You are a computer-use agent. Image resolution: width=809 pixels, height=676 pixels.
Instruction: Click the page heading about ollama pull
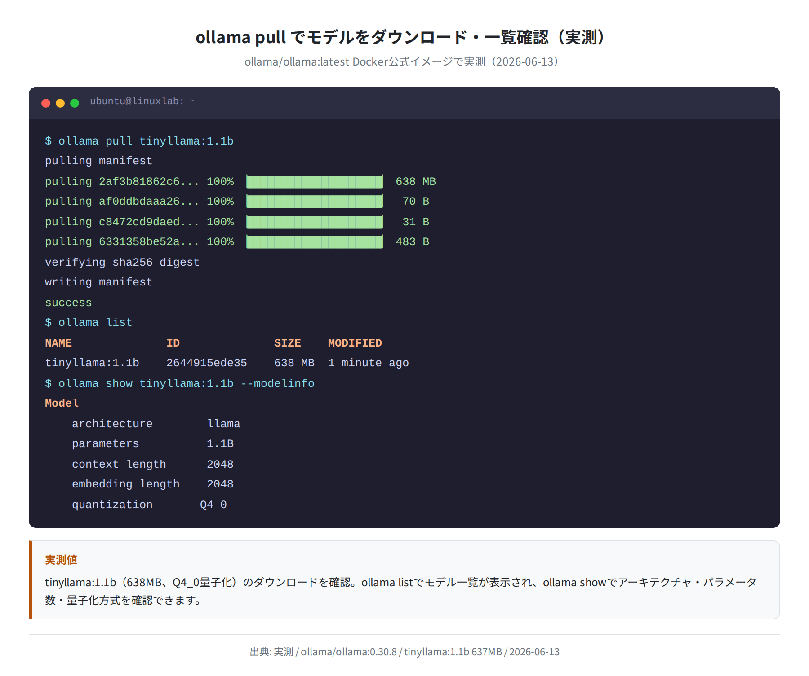pos(404,37)
